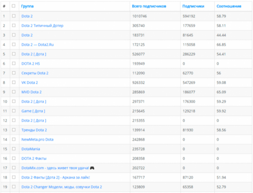This screenshot has height=193, width=253.
Task: Open the DotaMania group link
Action: pyautogui.click(x=31, y=149)
